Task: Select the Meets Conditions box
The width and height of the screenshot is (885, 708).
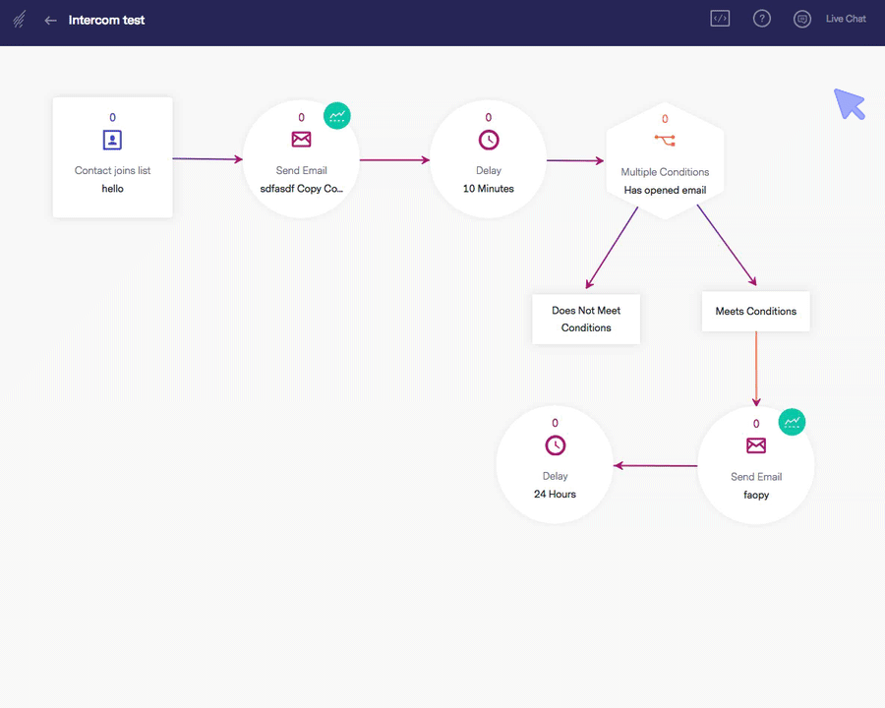Action: pos(756,311)
